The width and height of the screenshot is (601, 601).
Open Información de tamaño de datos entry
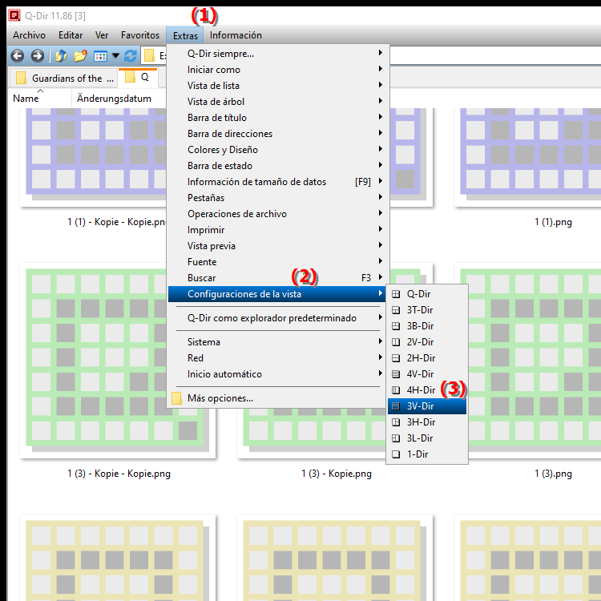[276, 182]
